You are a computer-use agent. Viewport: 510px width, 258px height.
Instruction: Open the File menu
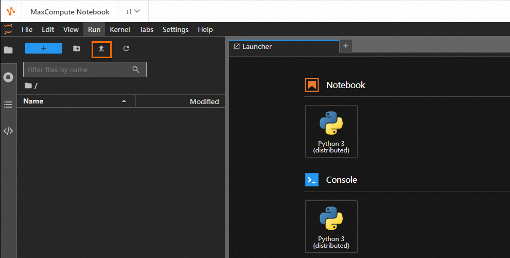tap(27, 29)
